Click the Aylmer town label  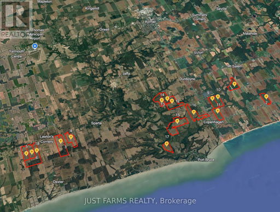(x=150, y=22)
